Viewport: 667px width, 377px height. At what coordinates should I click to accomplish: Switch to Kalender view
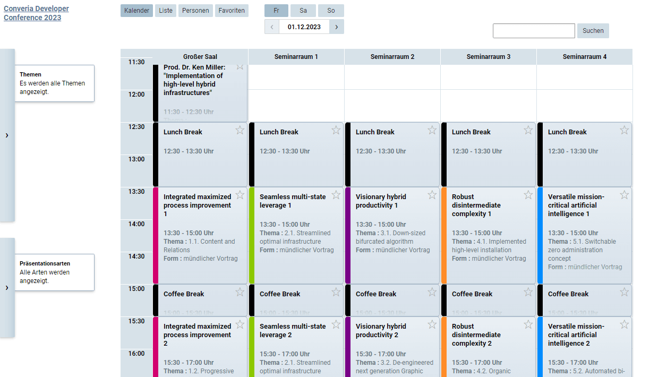136,11
